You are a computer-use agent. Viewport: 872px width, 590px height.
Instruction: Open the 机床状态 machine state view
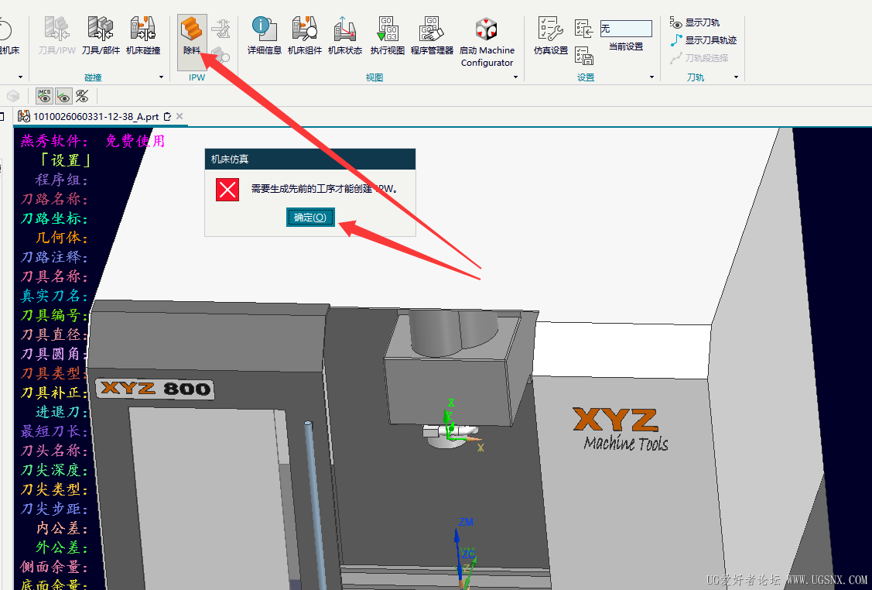click(345, 36)
